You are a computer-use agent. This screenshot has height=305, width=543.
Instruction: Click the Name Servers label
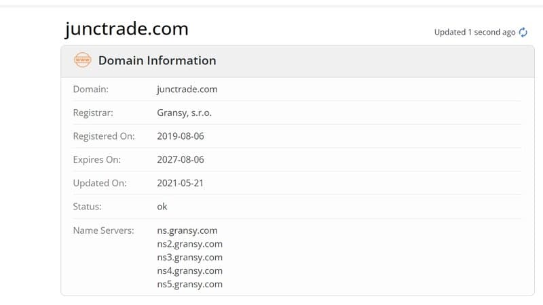[103, 230]
